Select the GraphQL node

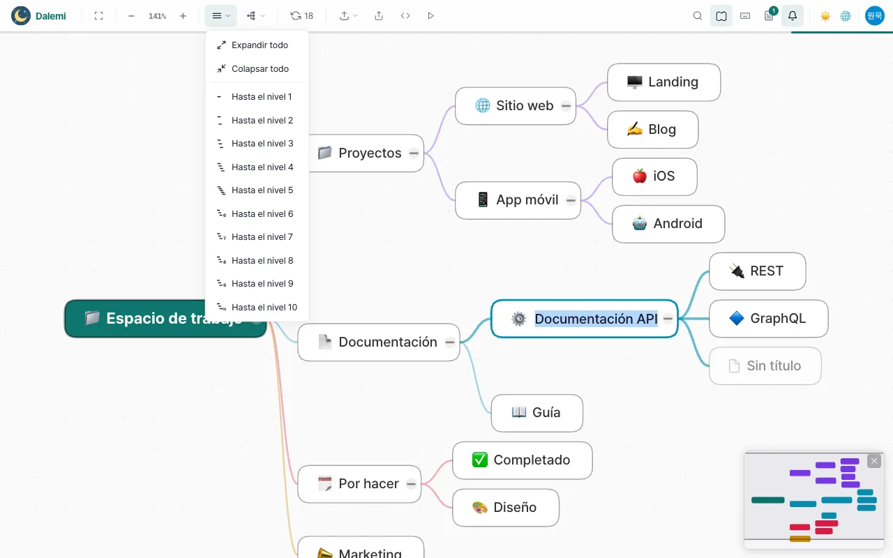pos(768,319)
